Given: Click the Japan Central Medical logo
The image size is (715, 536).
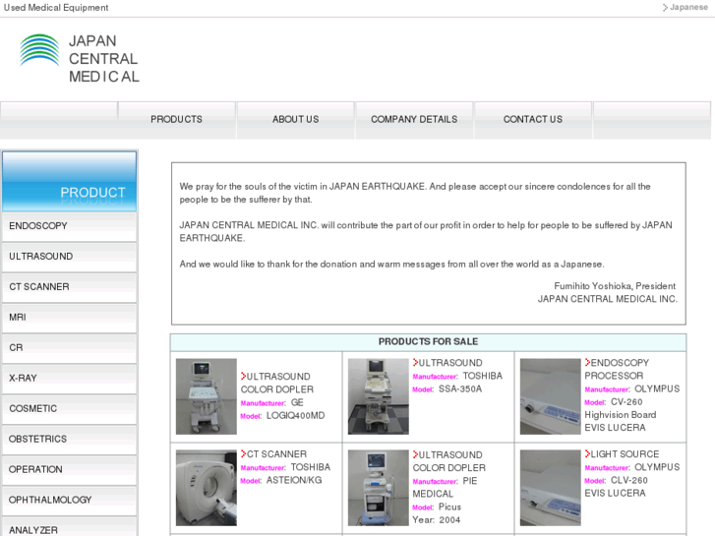Looking at the screenshot, I should pyautogui.click(x=80, y=59).
